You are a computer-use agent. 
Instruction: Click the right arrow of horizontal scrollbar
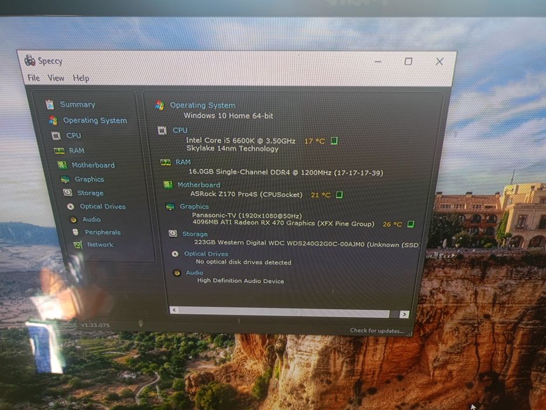404,314
